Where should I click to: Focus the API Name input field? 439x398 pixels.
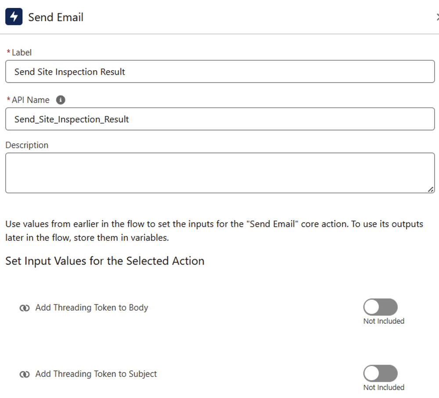pos(219,119)
